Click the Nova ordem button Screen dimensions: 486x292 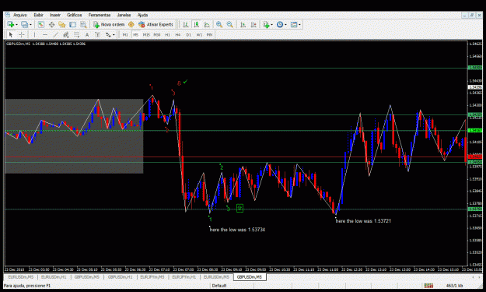(109, 24)
